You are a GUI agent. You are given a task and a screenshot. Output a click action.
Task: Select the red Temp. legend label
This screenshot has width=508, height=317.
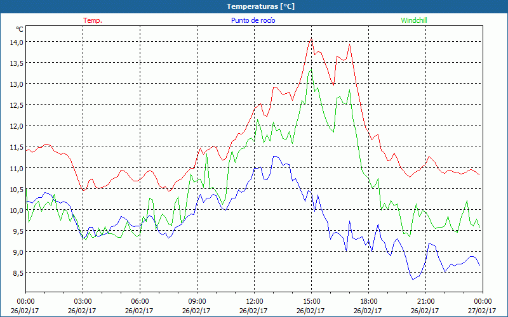click(x=93, y=20)
